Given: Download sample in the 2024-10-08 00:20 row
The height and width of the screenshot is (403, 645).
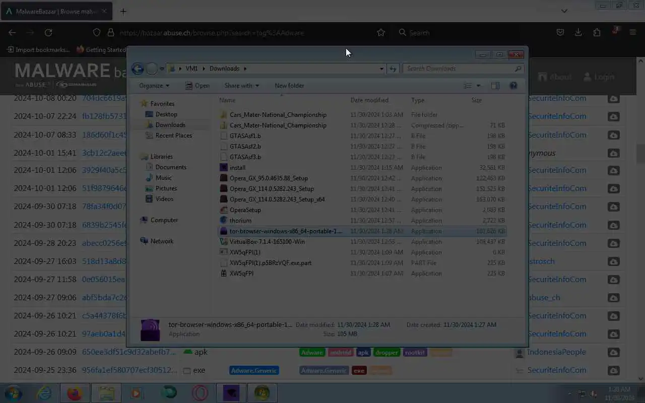Looking at the screenshot, I should click(x=613, y=98).
